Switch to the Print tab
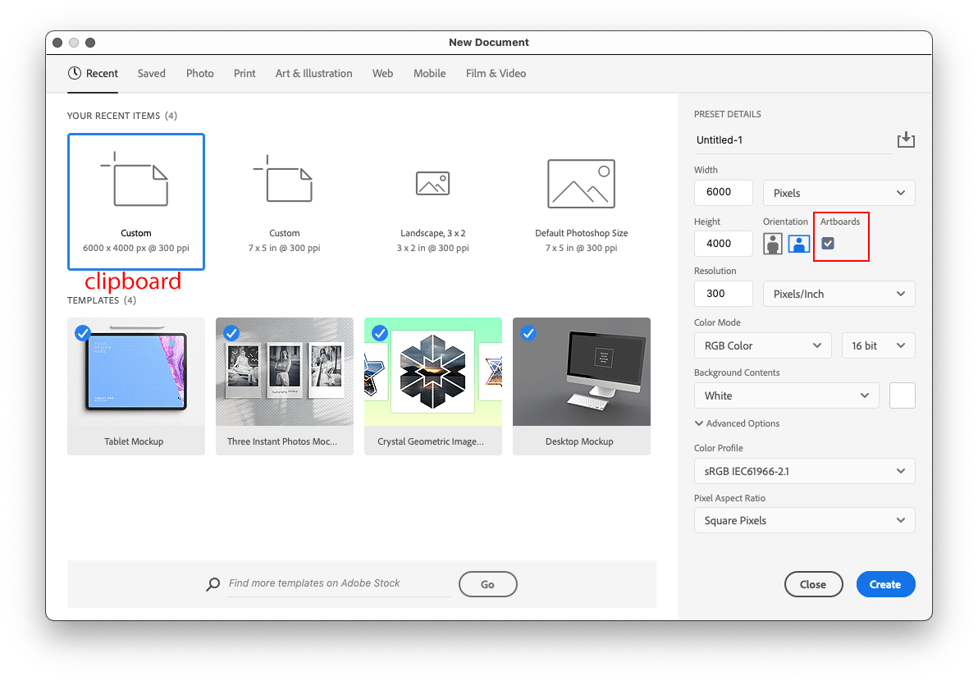The height and width of the screenshot is (681, 978). pos(244,73)
